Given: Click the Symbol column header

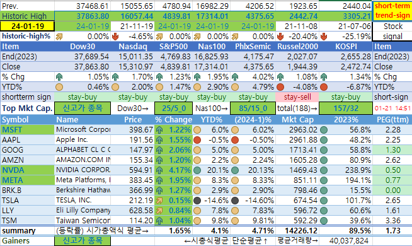Looking at the screenshot, I should tap(27, 120).
